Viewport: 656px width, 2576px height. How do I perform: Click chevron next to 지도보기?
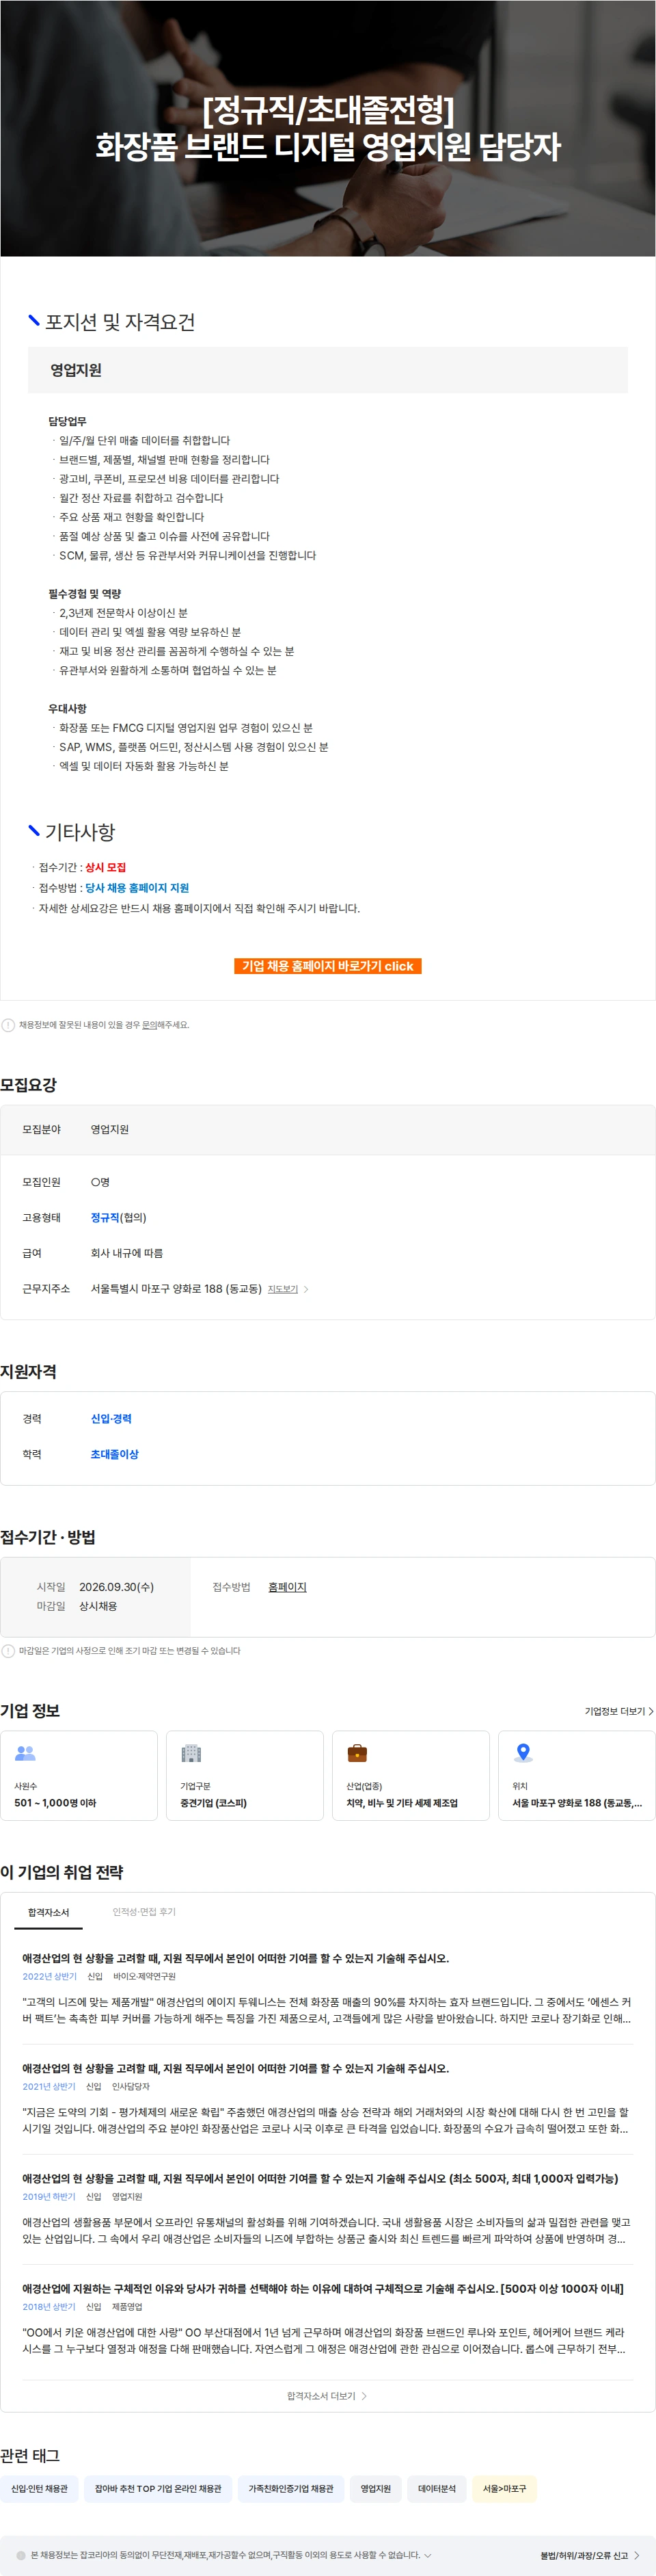[x=305, y=1289]
